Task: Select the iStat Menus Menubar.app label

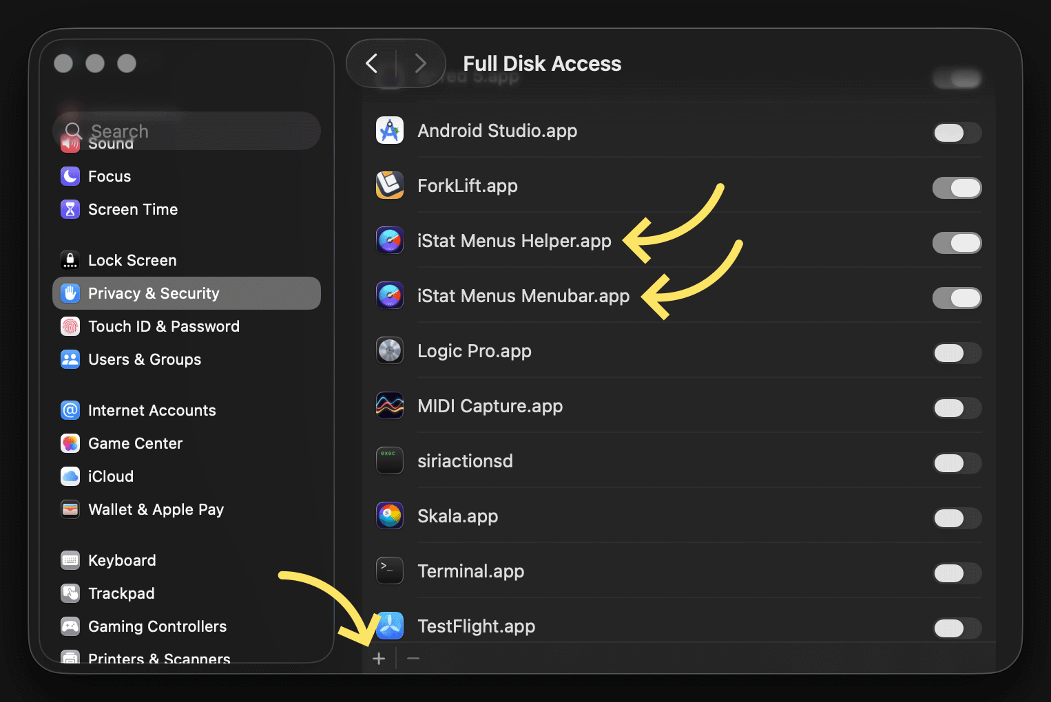Action: coord(523,296)
